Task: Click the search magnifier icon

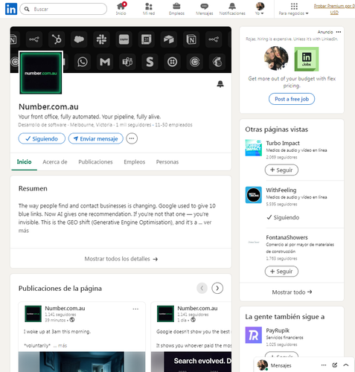Action: click(x=27, y=9)
